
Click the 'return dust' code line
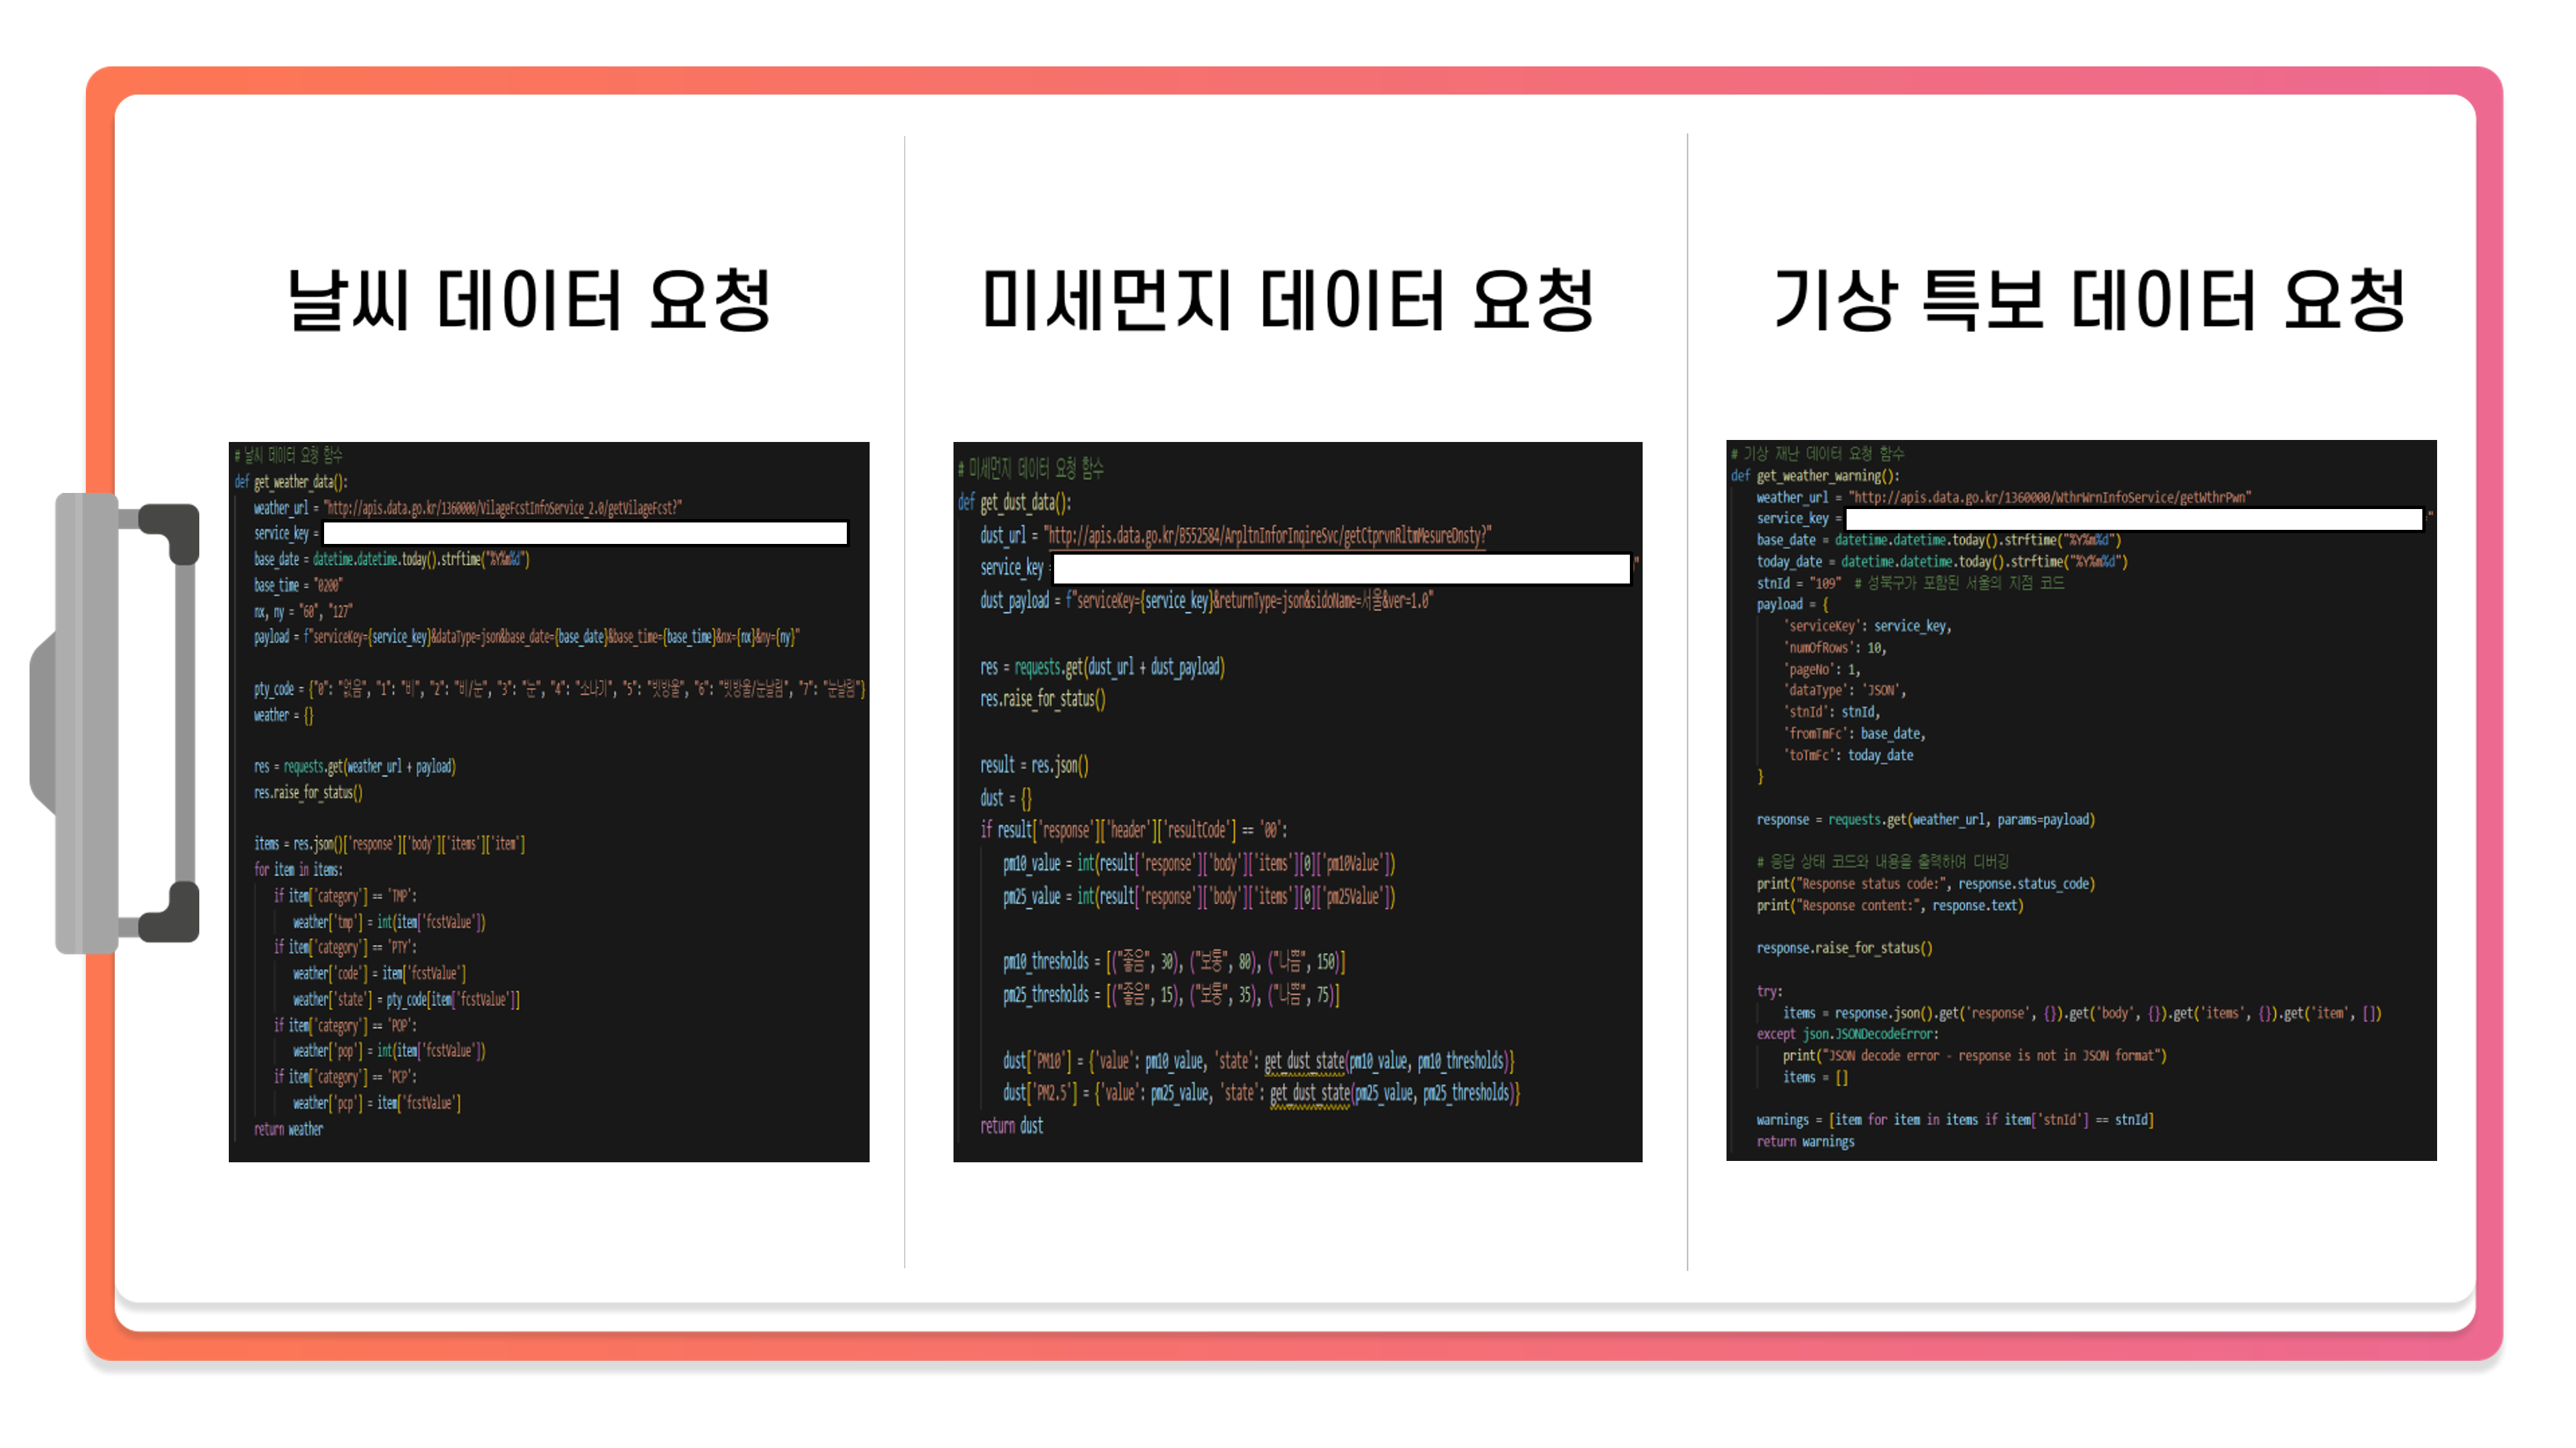click(x=1011, y=1126)
